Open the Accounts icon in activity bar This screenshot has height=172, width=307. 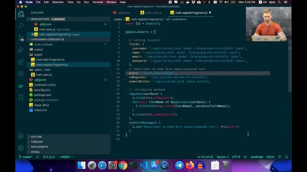pyautogui.click(x=21, y=136)
